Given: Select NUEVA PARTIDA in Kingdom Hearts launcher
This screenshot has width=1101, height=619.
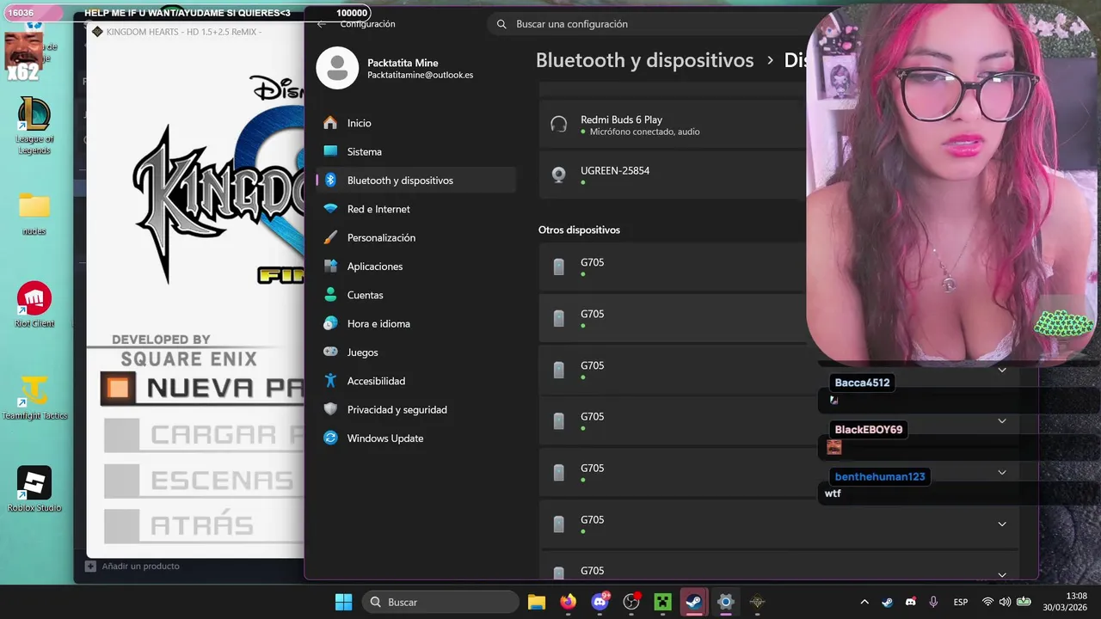Looking at the screenshot, I should click(x=202, y=388).
